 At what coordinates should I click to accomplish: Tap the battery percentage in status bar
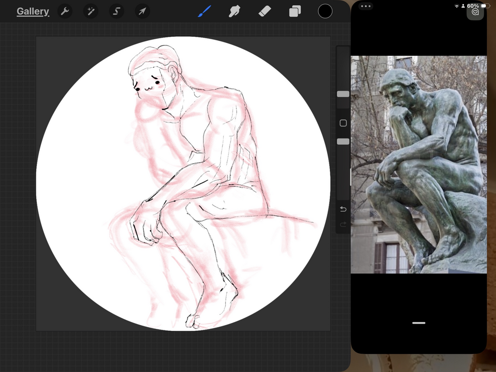tap(473, 6)
